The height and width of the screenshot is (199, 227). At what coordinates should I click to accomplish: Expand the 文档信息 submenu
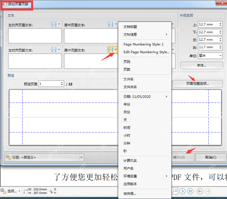(x=145, y=34)
